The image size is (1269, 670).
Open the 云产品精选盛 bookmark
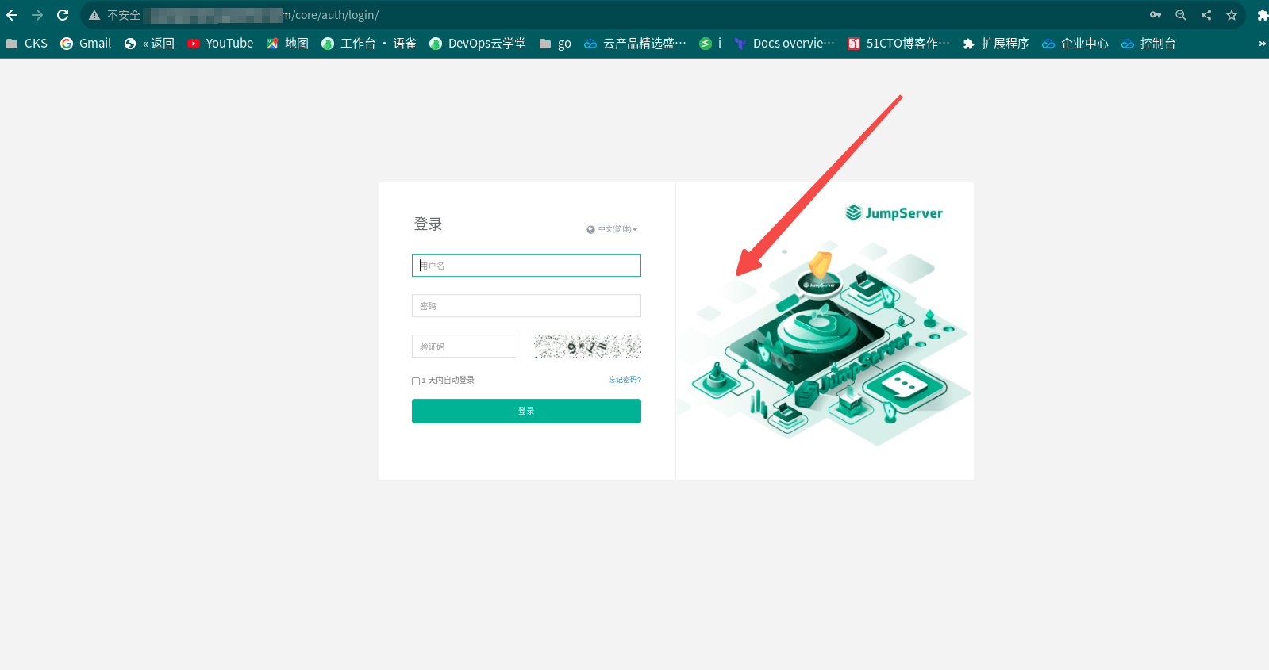pos(635,44)
